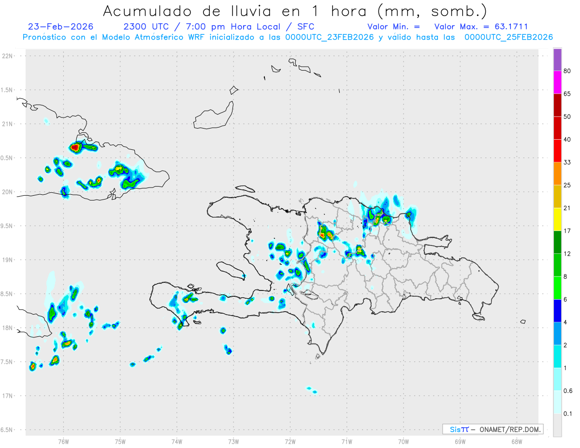Pick the yellow colorbar segment between 17 and 21
Image resolution: width=580 pixels, height=448 pixels.
pos(557,219)
